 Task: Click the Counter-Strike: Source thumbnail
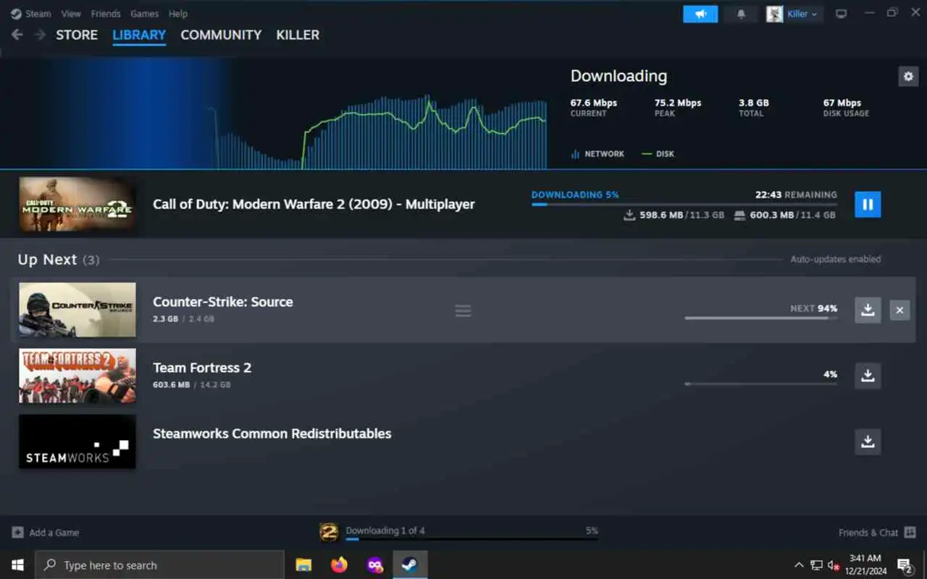(77, 310)
